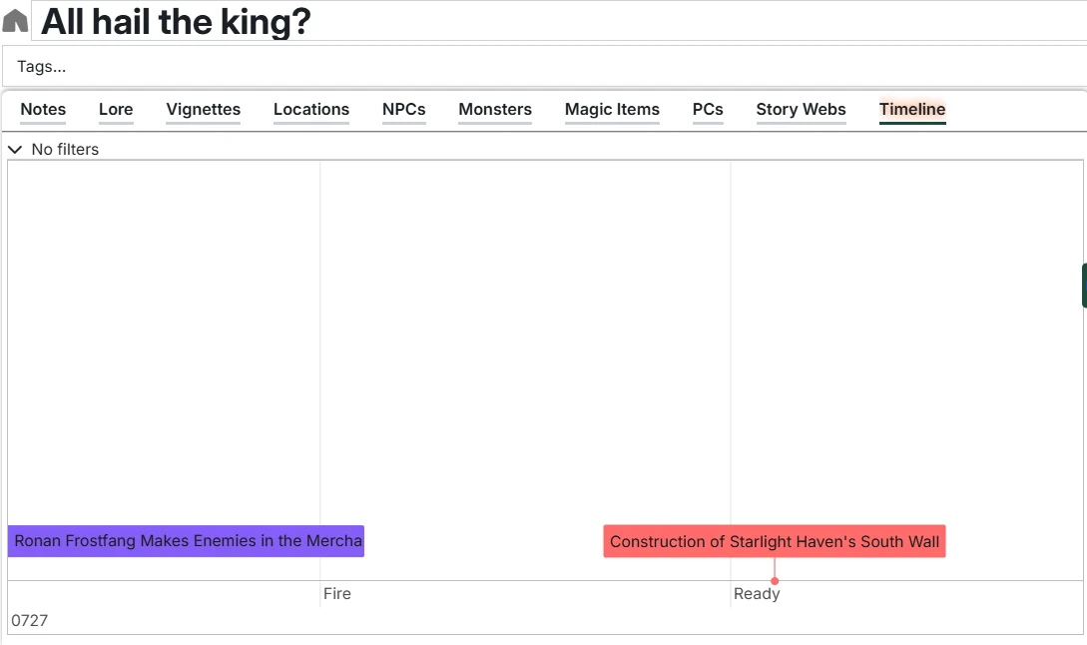Select the Timeline tab
Viewport: 1087px width, 645px height.
pos(911,110)
